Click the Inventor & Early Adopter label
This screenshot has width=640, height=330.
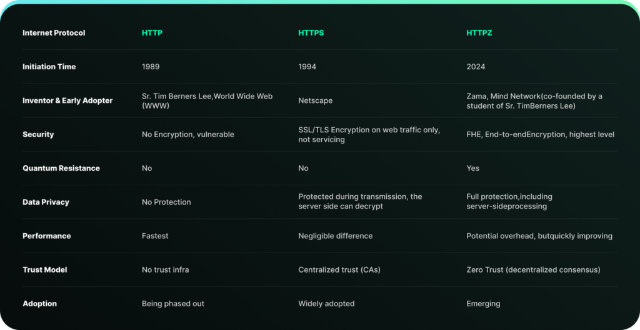click(67, 100)
